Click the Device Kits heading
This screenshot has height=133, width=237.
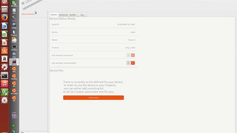56,71
